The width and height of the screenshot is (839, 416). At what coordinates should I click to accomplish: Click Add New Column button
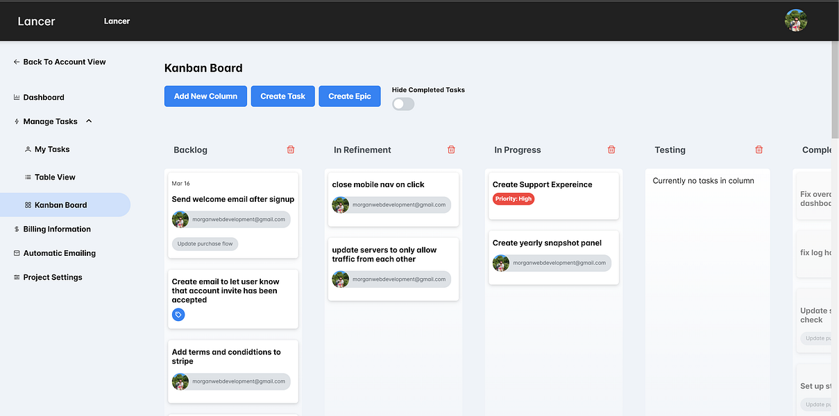point(205,96)
